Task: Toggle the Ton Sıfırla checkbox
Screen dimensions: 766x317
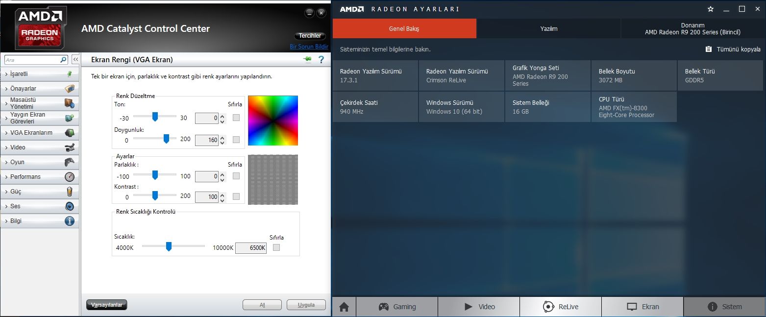Action: point(236,118)
